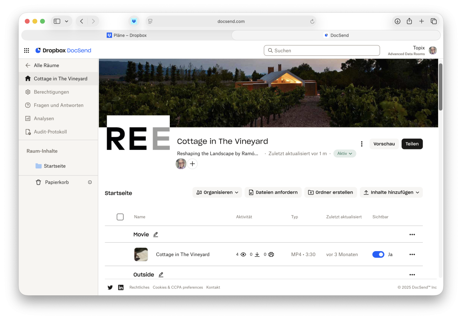Screen dimensions: 462x320
Task: Open DocSend LinkedIn link
Action: [x=121, y=287]
